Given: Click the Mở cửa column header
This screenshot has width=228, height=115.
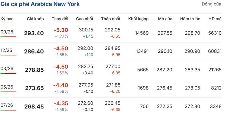Looking at the screenshot, I should pyautogui.click(x=165, y=19).
